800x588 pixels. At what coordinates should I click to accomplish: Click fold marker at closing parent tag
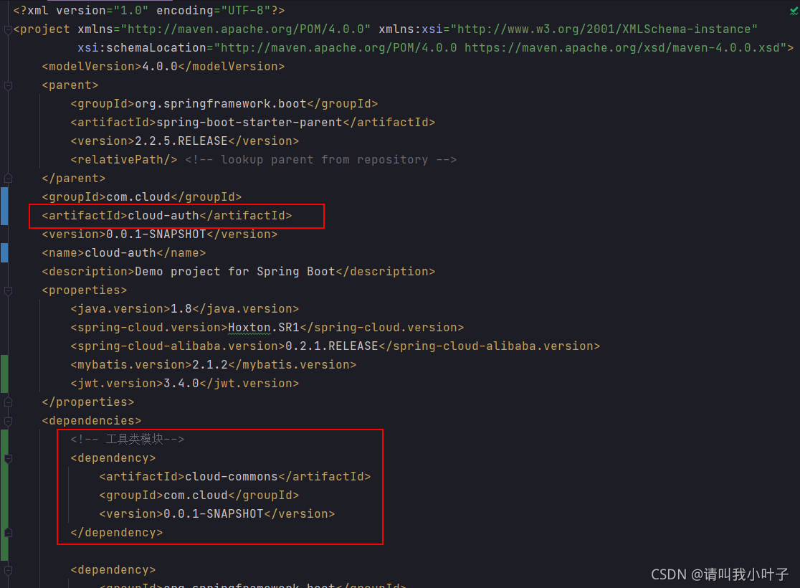[x=8, y=178]
